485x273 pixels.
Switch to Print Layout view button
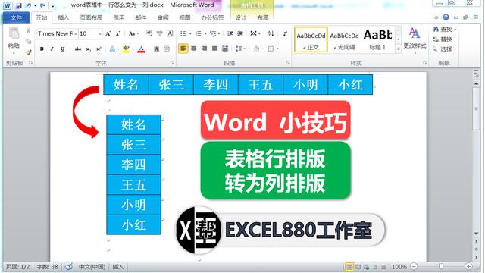[349, 266]
